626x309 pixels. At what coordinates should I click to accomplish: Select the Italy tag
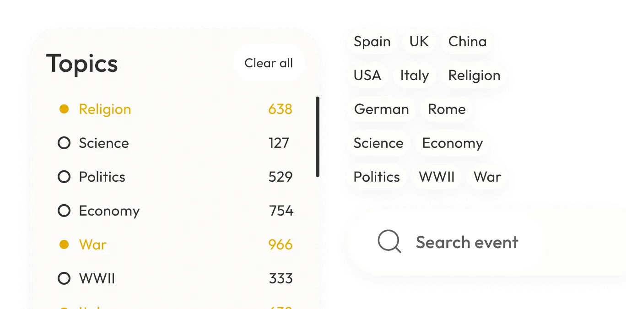[x=414, y=75]
